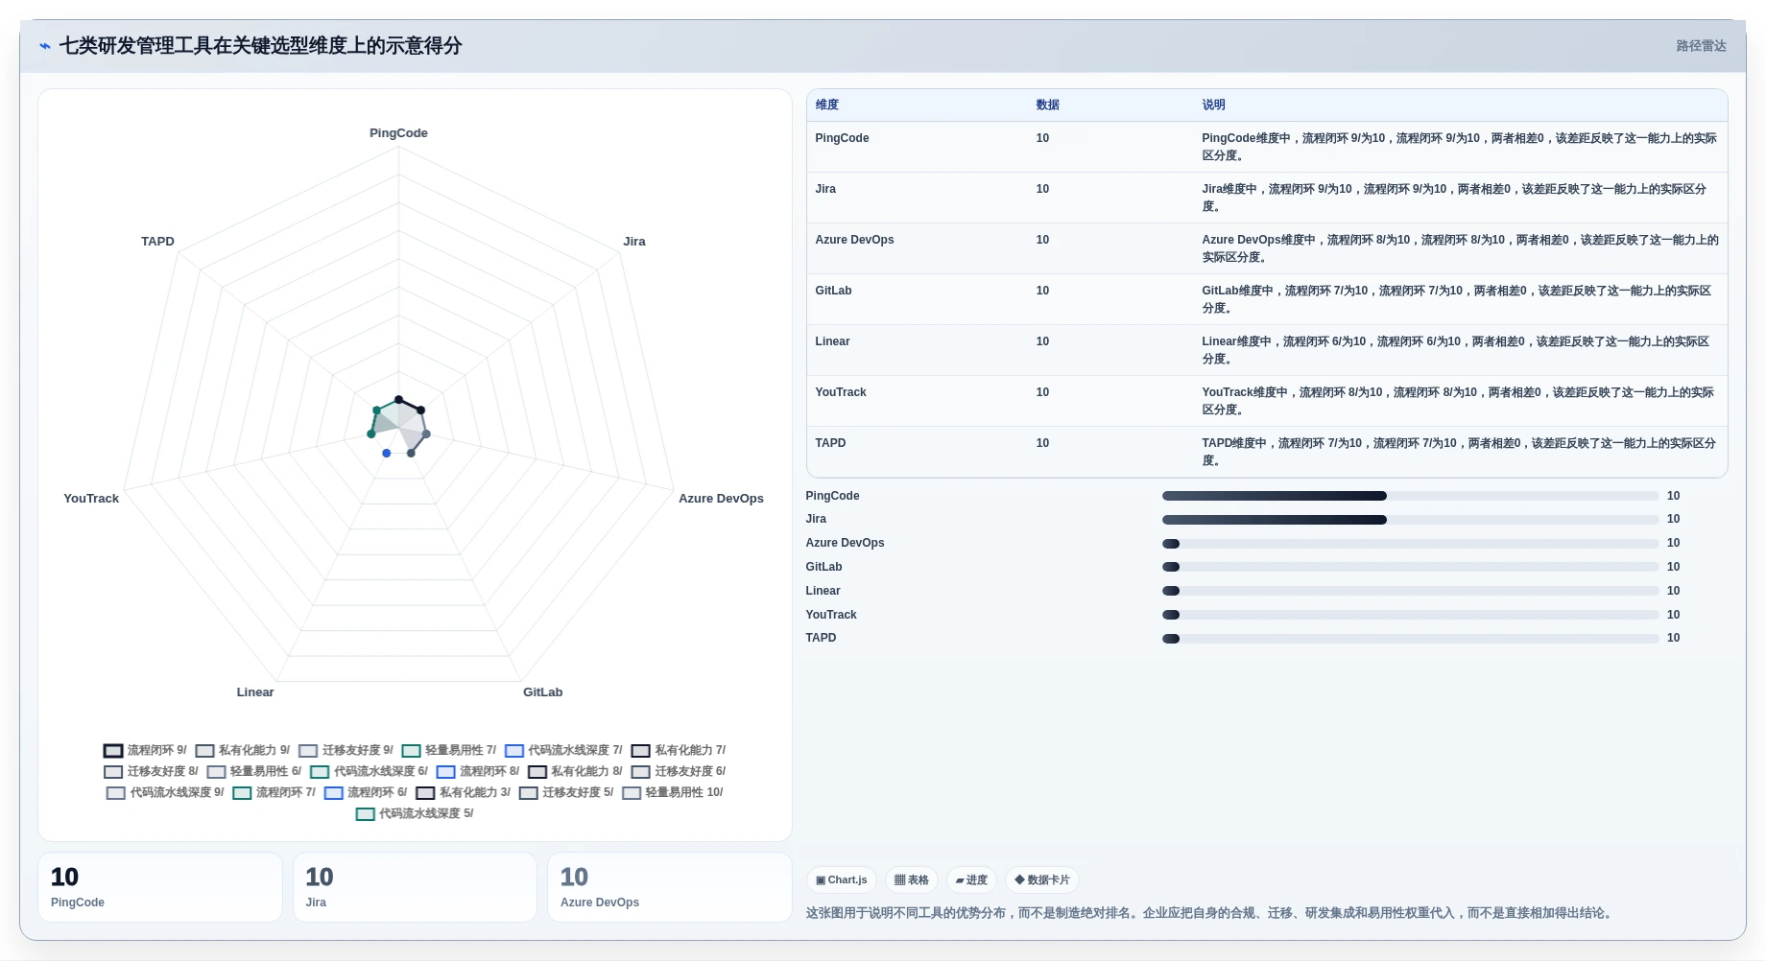Hide the 轻量易用性 6/ legend series
Viewport: 1766px width, 961px height.
pyautogui.click(x=253, y=771)
